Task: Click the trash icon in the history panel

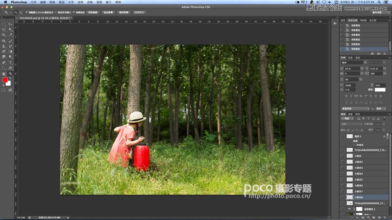Action: coord(384,53)
